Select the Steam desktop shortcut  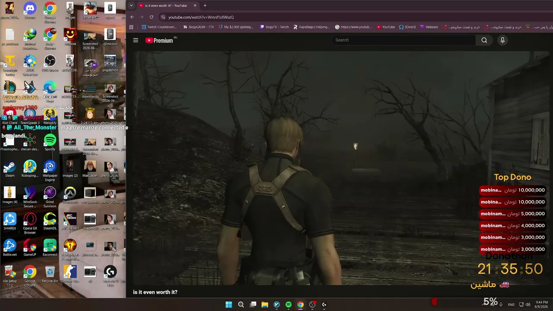coord(10,169)
